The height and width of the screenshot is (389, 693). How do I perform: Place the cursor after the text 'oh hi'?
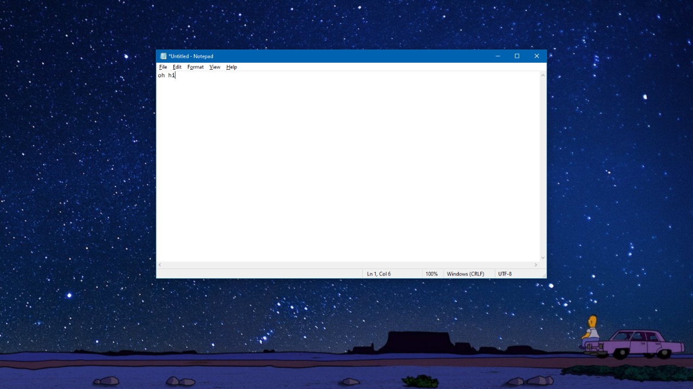175,75
